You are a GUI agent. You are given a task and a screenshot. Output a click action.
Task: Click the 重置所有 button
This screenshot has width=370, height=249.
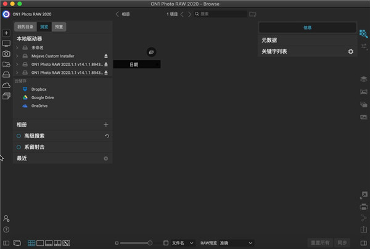[320, 243]
